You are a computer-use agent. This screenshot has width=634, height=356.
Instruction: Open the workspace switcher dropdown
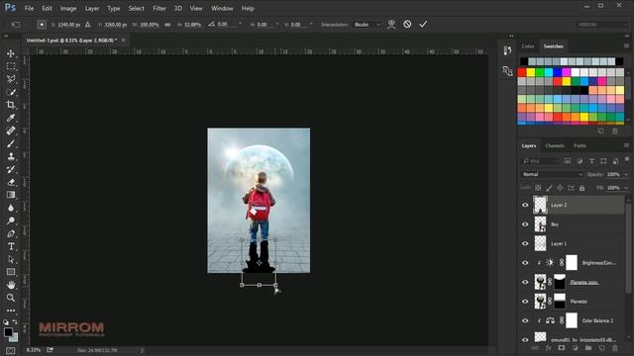pos(602,25)
